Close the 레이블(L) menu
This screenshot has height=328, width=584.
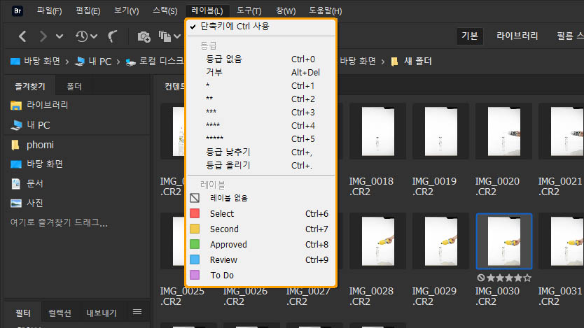coord(207,10)
